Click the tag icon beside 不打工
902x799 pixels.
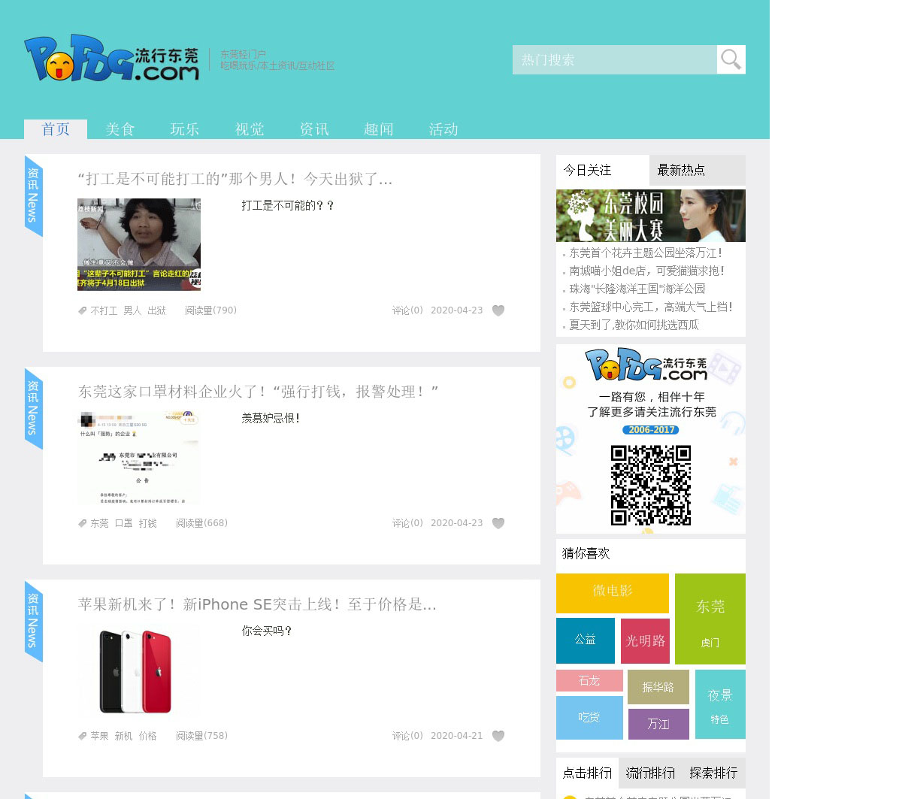tap(83, 310)
